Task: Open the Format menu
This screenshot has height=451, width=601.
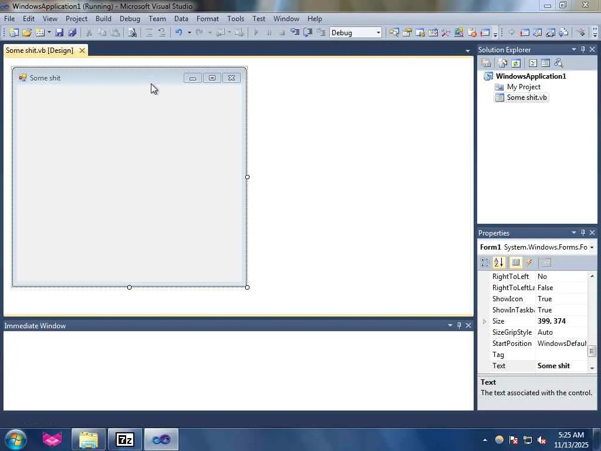Action: 208,18
